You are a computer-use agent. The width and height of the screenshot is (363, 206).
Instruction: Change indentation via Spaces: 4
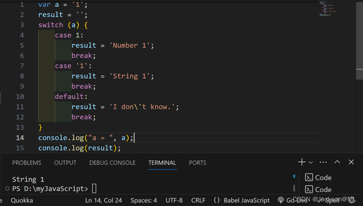(x=144, y=201)
